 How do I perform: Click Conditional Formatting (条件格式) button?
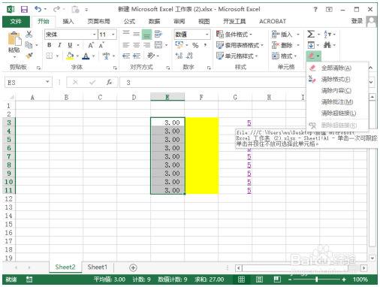tap(234, 35)
